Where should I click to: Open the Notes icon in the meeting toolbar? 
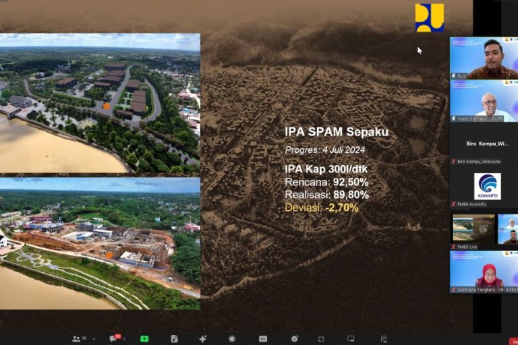tap(384, 338)
